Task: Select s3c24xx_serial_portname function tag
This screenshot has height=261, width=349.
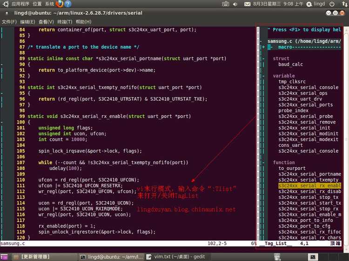Action: [x=309, y=174]
